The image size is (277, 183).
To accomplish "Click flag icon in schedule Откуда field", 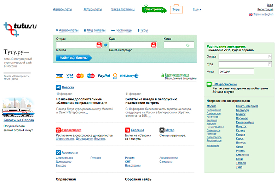I will (270, 57).
